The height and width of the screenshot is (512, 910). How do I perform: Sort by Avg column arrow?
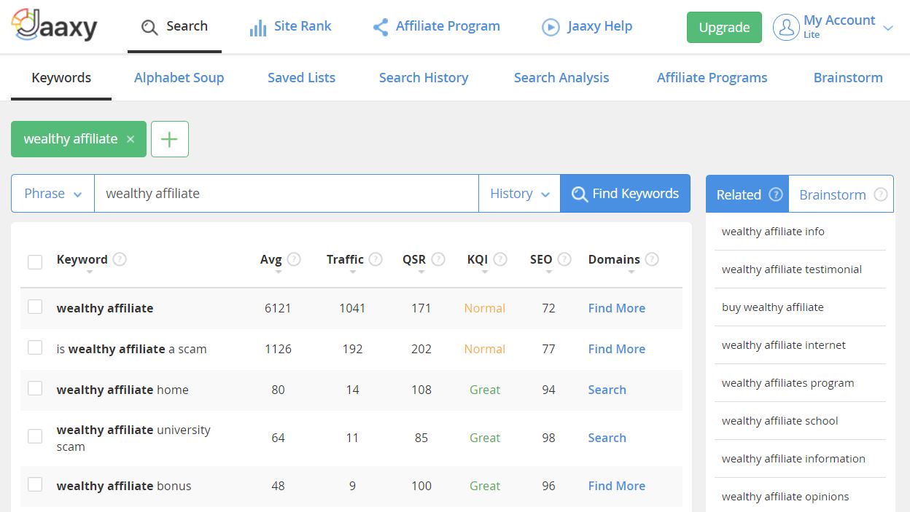pos(279,272)
